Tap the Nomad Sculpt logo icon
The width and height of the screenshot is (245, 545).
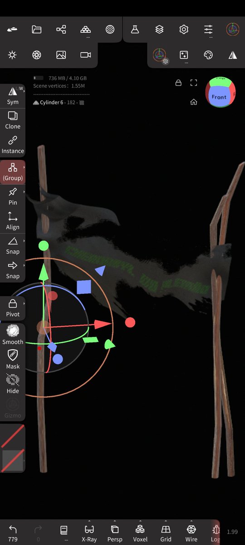(x=12, y=30)
